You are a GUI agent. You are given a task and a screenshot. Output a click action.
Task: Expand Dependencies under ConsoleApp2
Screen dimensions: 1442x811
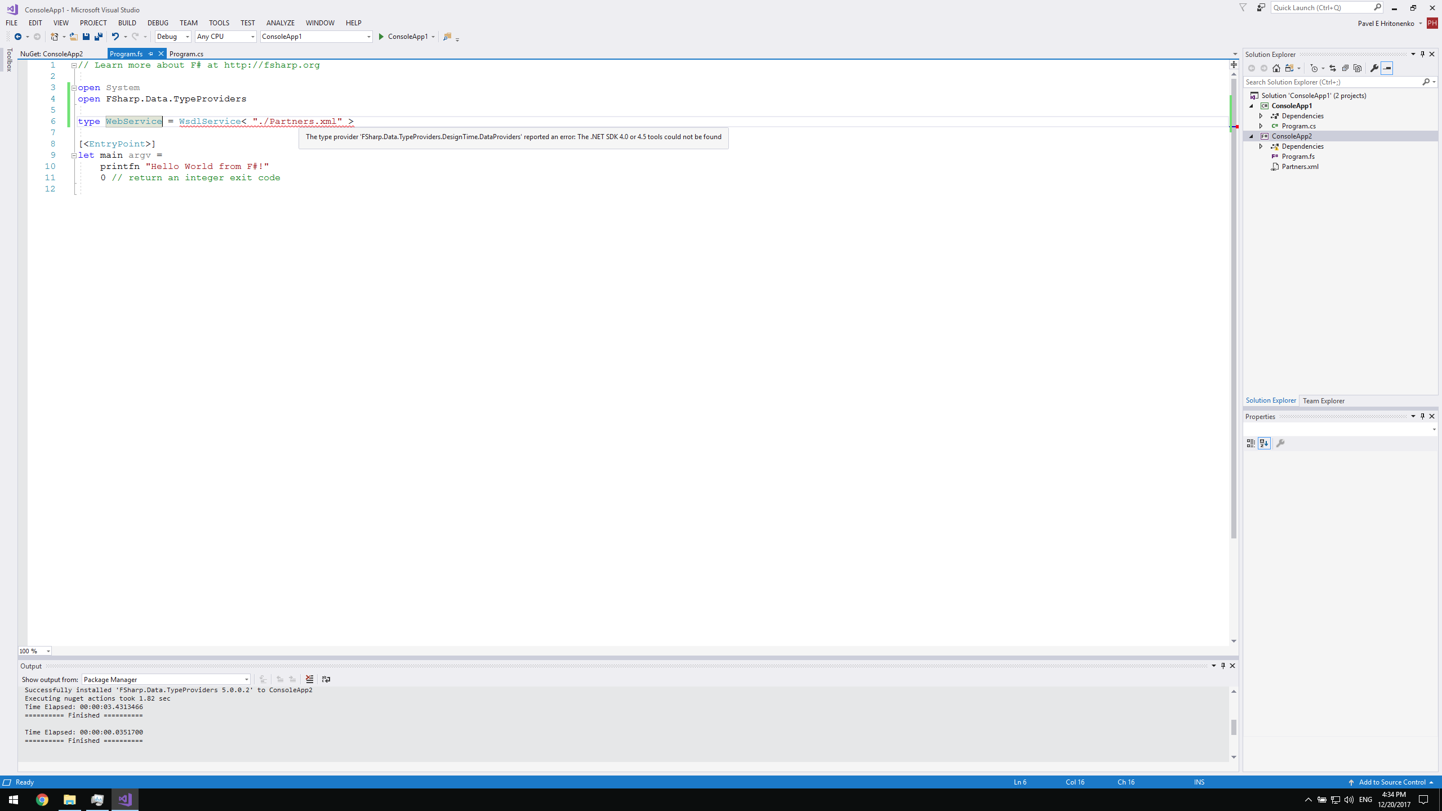(x=1262, y=146)
